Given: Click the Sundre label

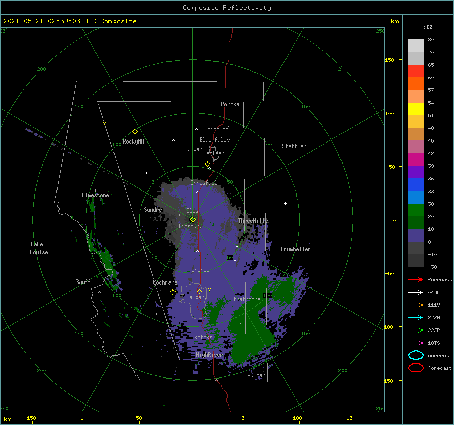Looking at the screenshot, I should click(x=153, y=209).
